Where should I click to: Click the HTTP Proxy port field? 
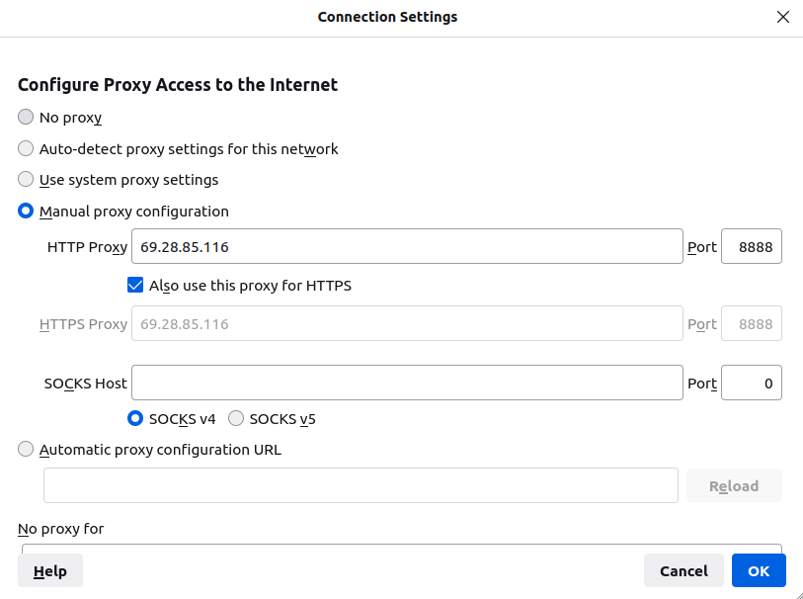[752, 246]
